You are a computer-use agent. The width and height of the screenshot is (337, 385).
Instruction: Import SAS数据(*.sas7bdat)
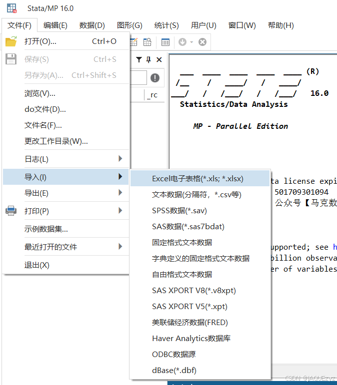point(200,226)
